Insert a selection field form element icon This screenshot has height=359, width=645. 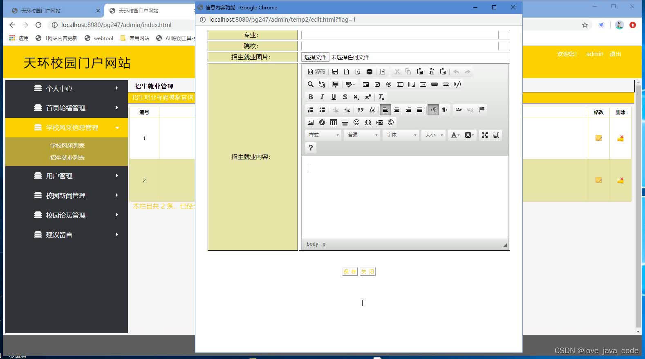coord(423,84)
